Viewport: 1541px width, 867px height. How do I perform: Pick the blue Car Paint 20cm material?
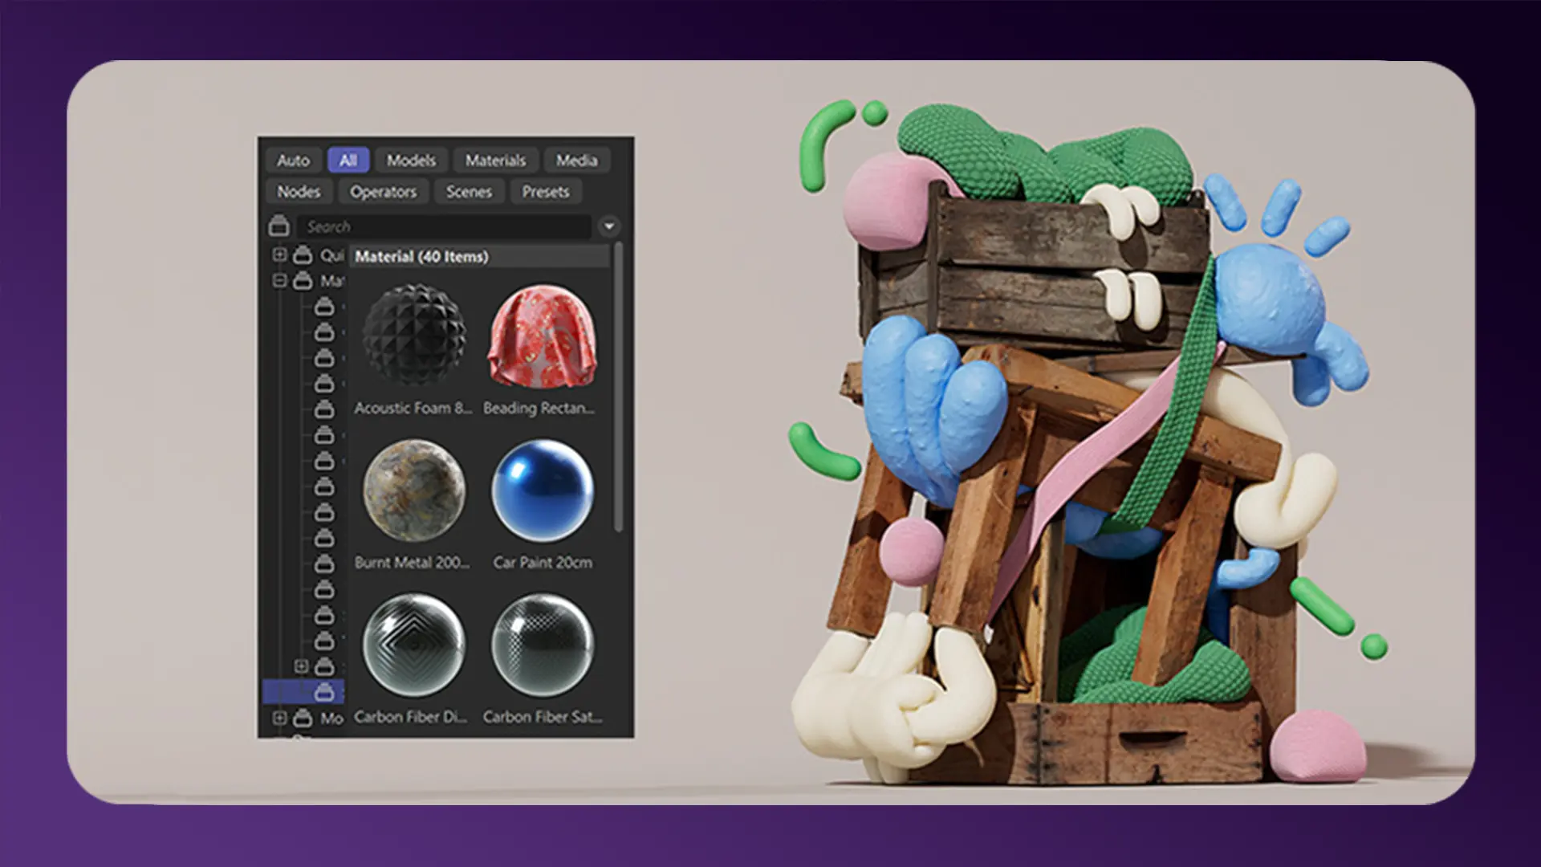point(543,490)
